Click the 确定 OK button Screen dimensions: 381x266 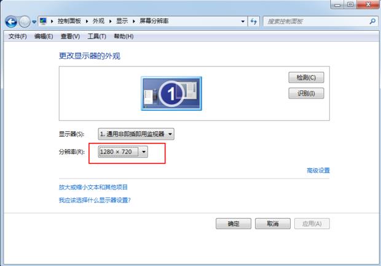234,224
